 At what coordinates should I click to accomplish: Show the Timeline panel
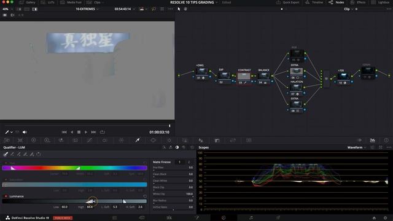click(x=314, y=2)
